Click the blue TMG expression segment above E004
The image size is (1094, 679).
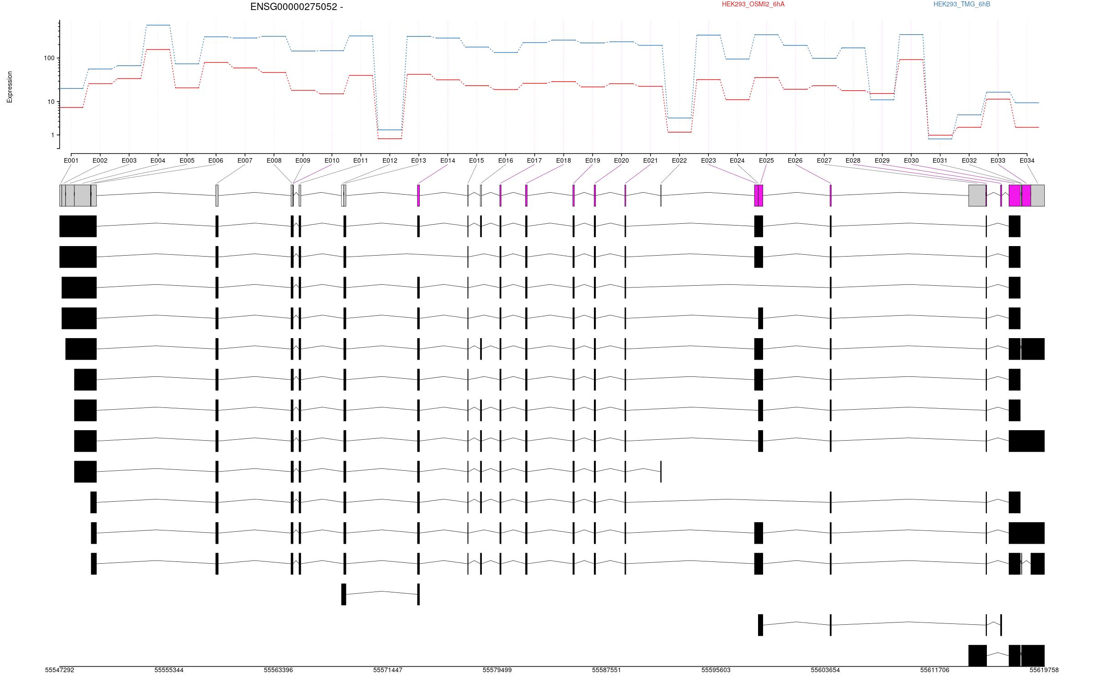pyautogui.click(x=158, y=25)
